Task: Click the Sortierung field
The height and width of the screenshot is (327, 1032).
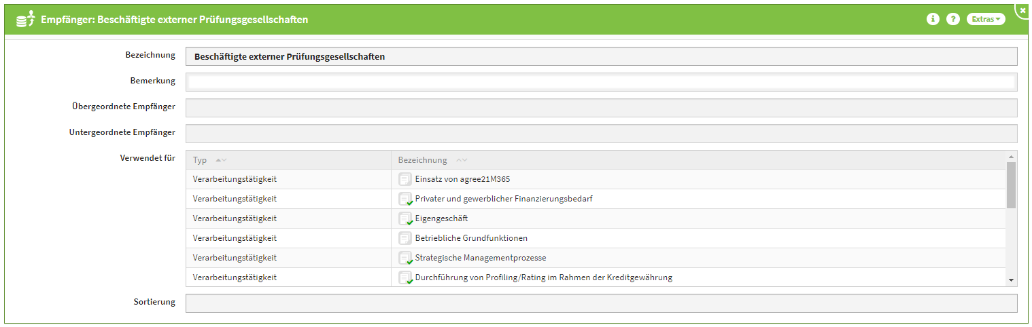Action: 601,303
